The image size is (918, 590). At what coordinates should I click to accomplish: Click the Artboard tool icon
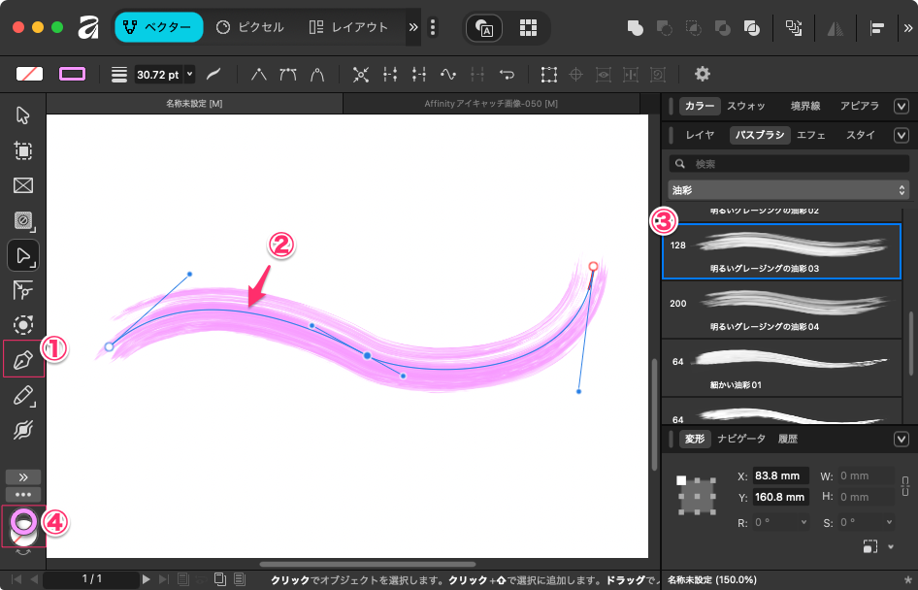[x=23, y=151]
